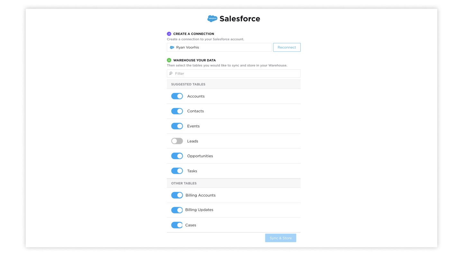This screenshot has width=463, height=256.
Task: Click Salesforce icon beside Ryan Voorhis
Action: pos(172,47)
